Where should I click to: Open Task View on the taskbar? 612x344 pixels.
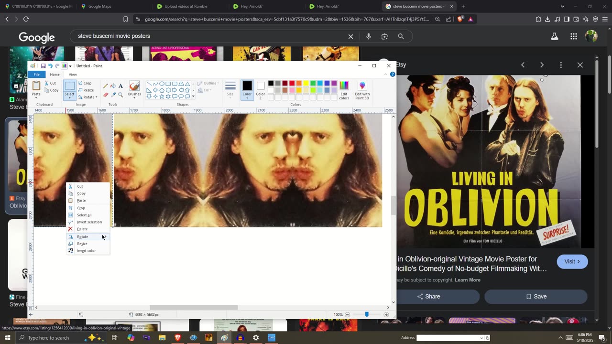point(115,338)
